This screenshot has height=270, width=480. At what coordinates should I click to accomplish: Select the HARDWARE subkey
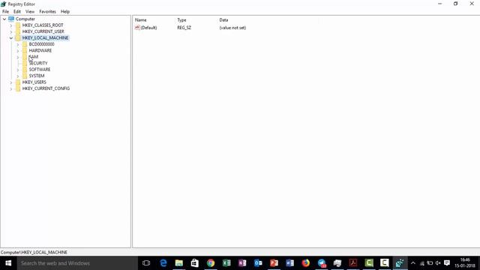[40, 50]
